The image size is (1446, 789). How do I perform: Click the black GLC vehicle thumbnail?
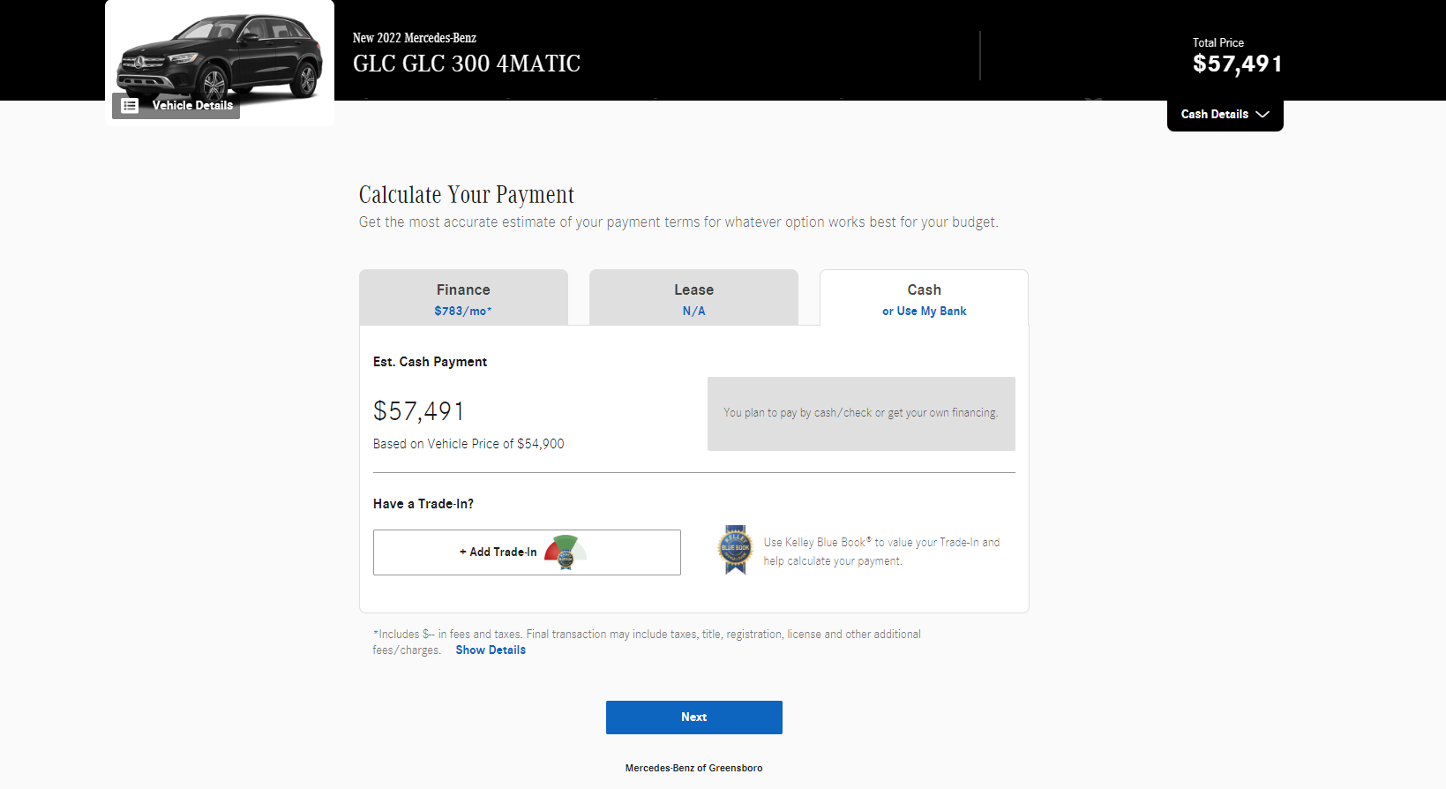220,56
